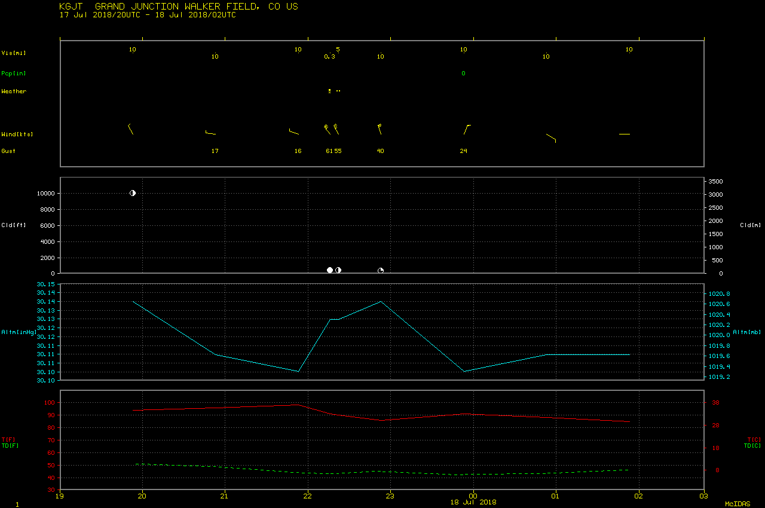Screen dimensions: 765x508
Task: Click the McIDAS label in corner
Action: [x=738, y=504]
